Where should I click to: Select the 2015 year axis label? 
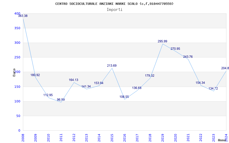[112, 138]
